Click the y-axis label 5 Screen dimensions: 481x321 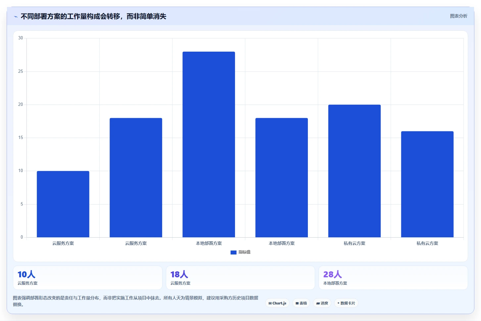point(22,204)
